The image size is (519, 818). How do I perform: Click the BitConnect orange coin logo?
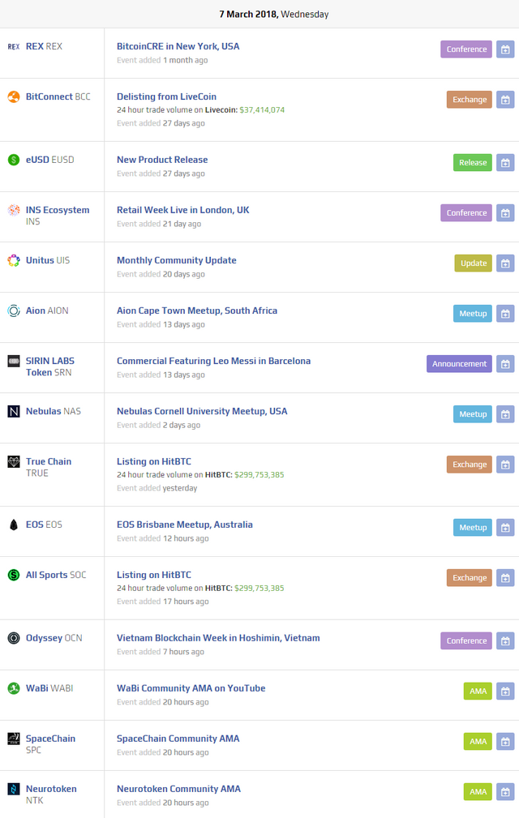point(14,96)
